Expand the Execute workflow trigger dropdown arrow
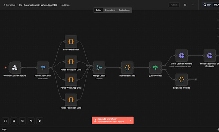This screenshot has height=132, width=219. 130,120
